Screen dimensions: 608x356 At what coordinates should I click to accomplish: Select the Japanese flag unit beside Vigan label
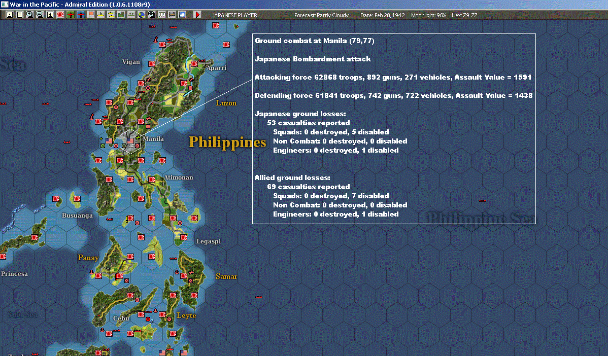152,64
